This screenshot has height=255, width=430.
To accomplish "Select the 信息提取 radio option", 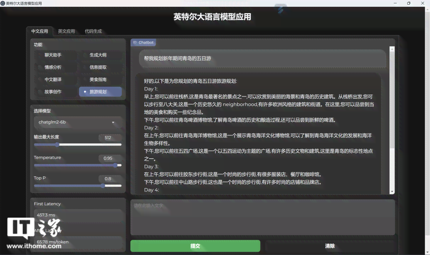I will (100, 67).
